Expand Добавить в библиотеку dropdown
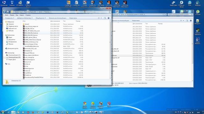The width and height of the screenshot is (204, 114). (x=25, y=18)
